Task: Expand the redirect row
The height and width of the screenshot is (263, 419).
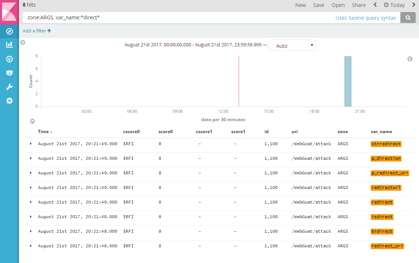Action: [31, 202]
